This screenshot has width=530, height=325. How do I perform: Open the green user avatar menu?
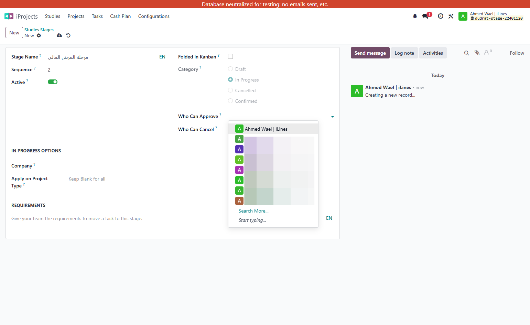(x=463, y=16)
